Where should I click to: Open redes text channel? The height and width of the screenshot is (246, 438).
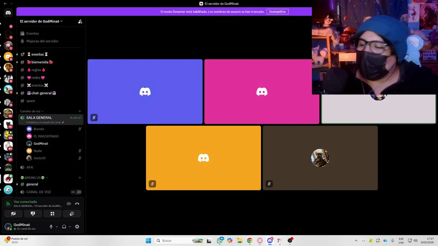point(36,78)
